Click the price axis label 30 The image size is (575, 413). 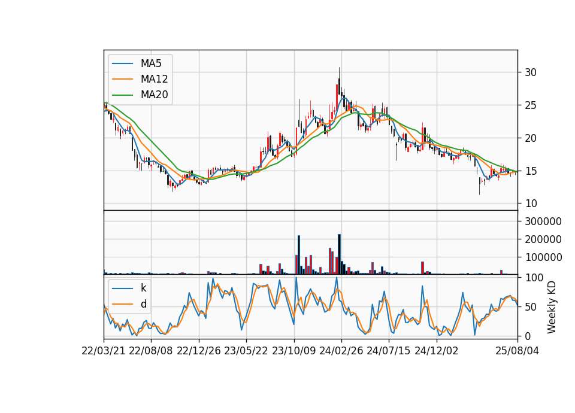coord(531,72)
